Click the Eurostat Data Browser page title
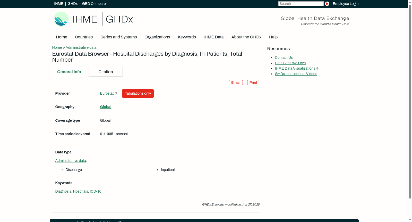This screenshot has height=222, width=412. coord(147,57)
